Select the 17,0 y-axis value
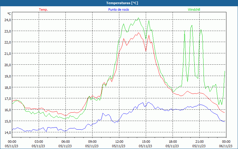The width and height of the screenshot is (238, 149). 8,99
